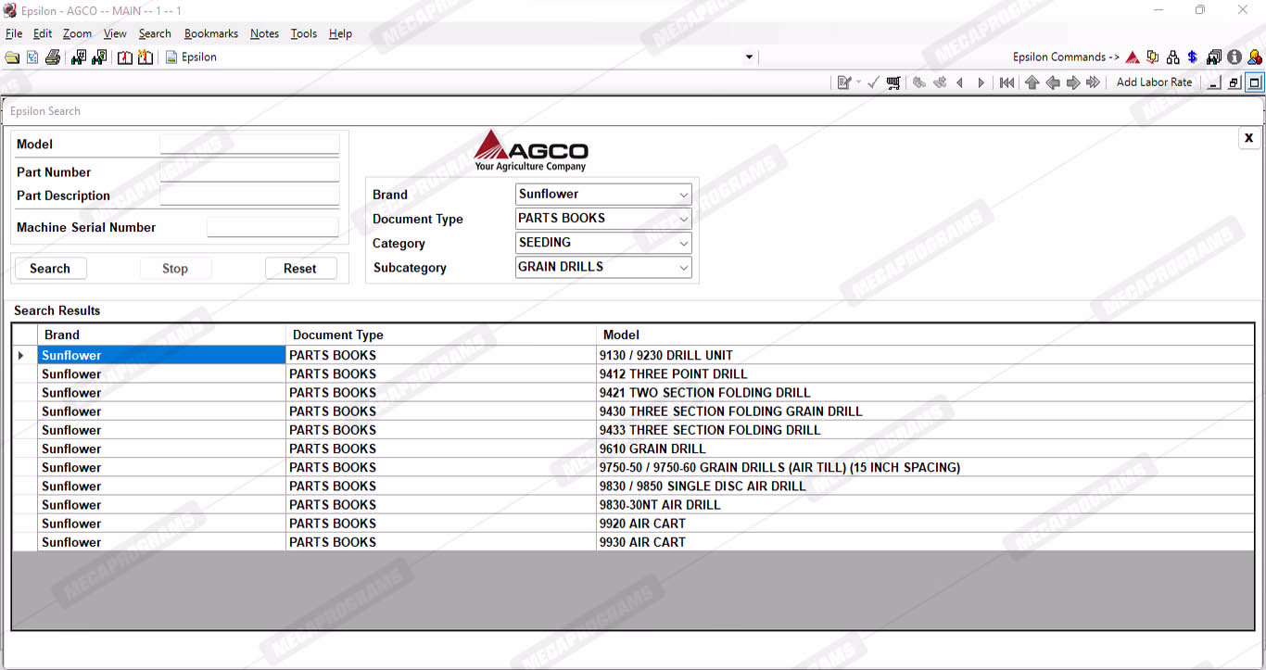Image resolution: width=1266 pixels, height=670 pixels.
Task: Expand the Subcategory dropdown showing GRAIN DRILLS
Action: (684, 267)
